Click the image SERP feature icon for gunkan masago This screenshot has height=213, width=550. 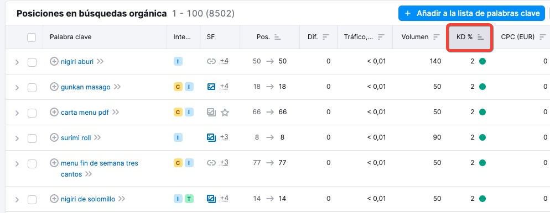point(211,87)
